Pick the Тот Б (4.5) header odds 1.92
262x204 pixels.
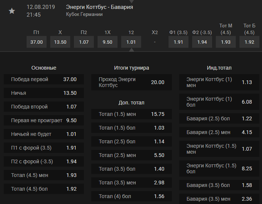249,42
